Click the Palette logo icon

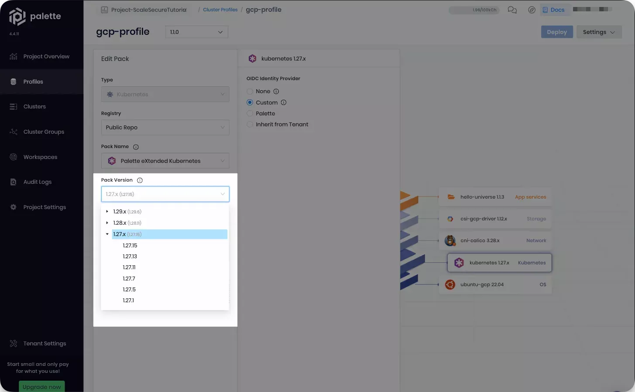[17, 17]
